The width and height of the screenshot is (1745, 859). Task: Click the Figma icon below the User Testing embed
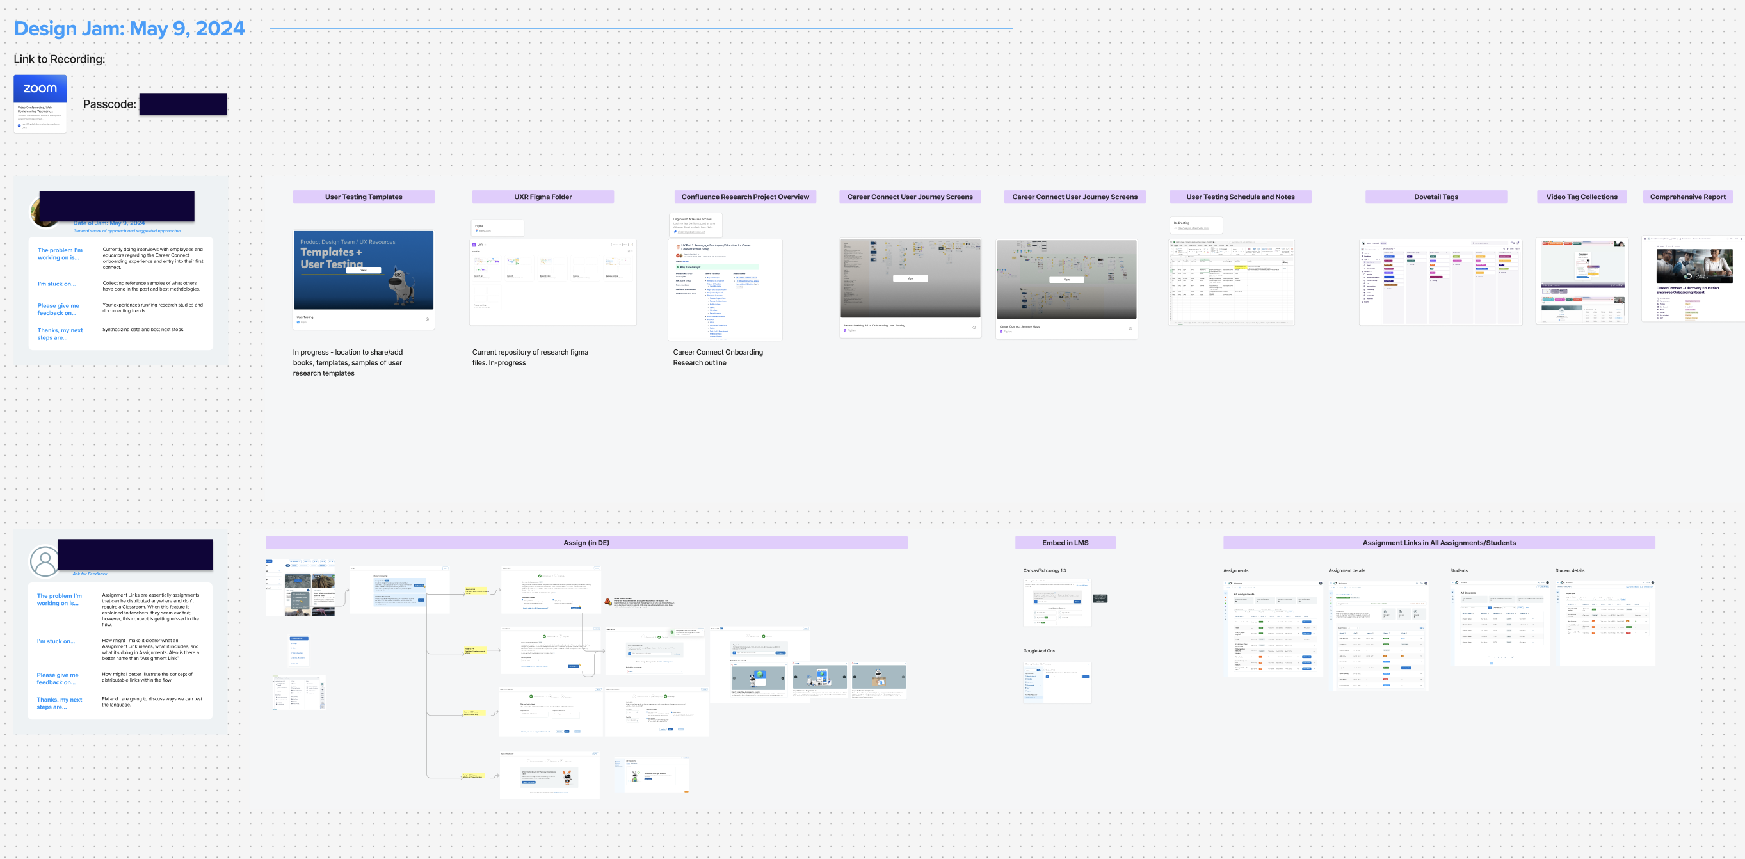[298, 323]
